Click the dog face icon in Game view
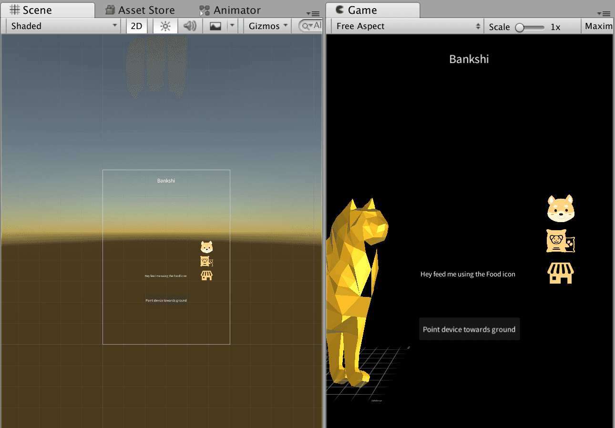 (x=561, y=209)
